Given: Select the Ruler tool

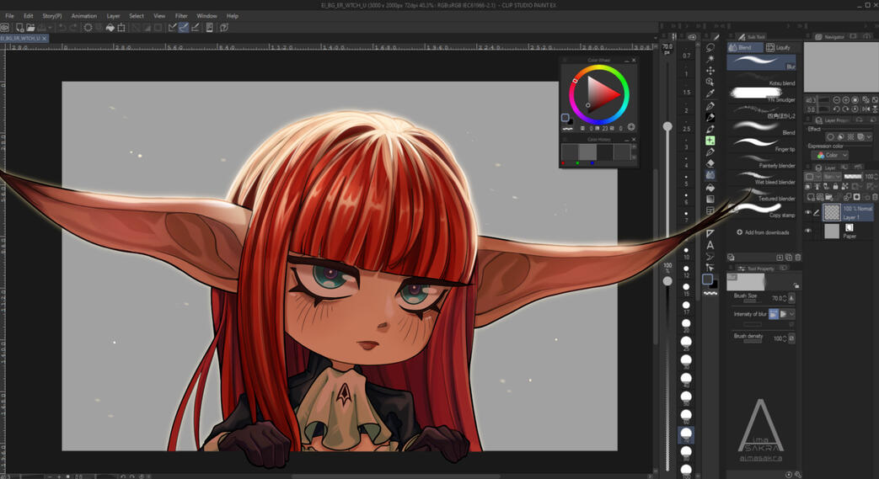Looking at the screenshot, I should [x=710, y=233].
